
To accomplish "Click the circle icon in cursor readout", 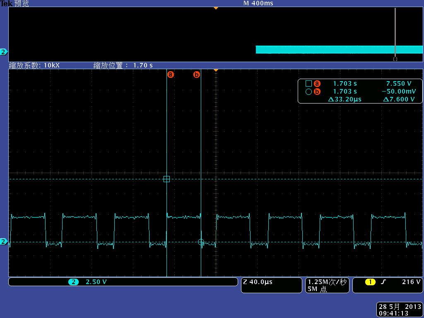I will 308,92.
